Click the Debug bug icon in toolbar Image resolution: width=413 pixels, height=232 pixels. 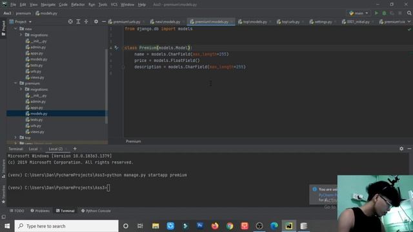385,13
